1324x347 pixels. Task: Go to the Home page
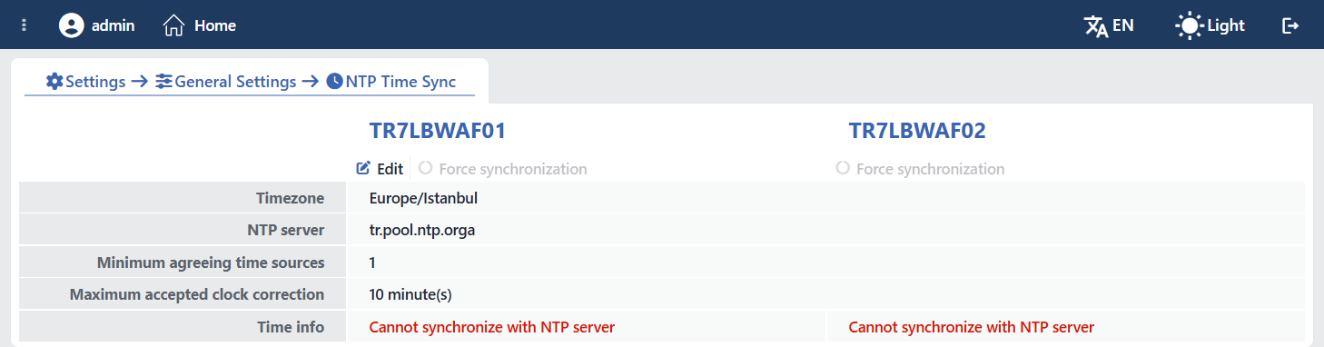[x=200, y=25]
